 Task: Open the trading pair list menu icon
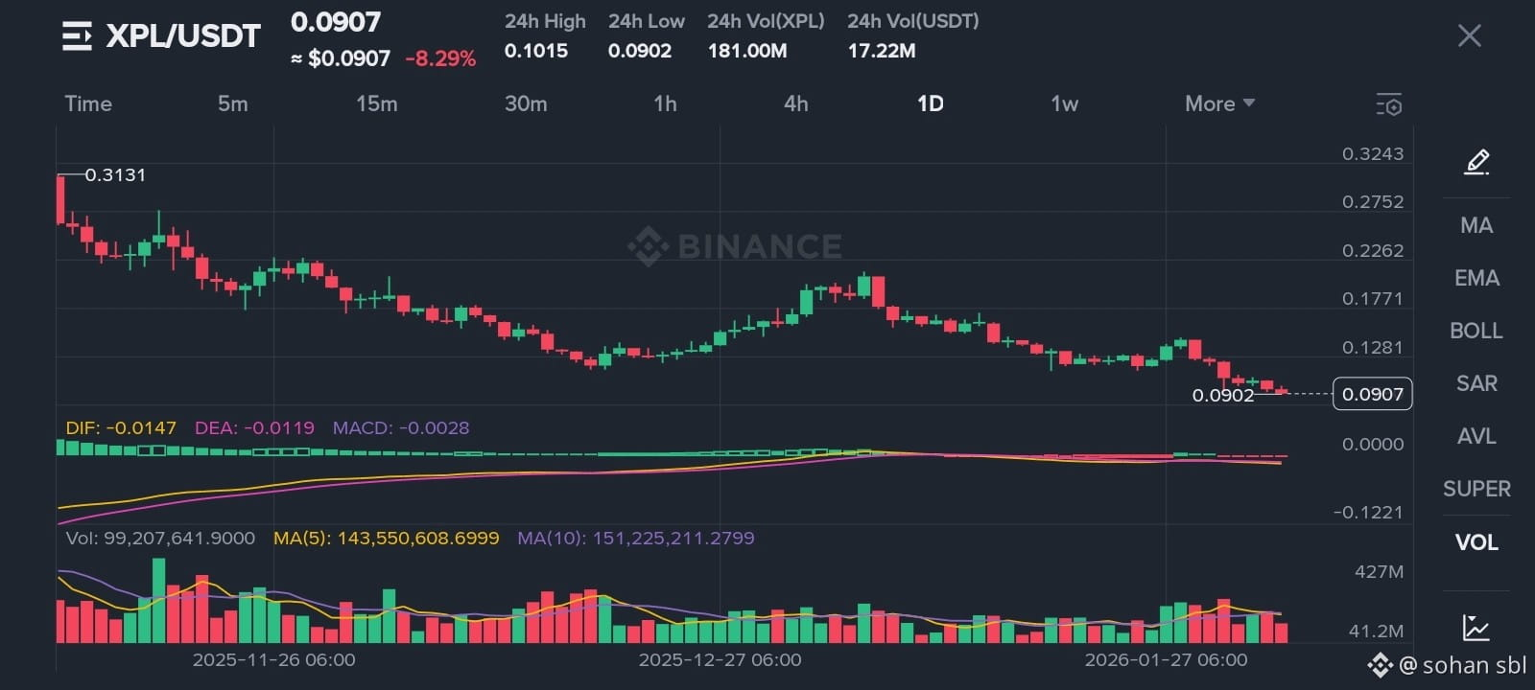[77, 36]
